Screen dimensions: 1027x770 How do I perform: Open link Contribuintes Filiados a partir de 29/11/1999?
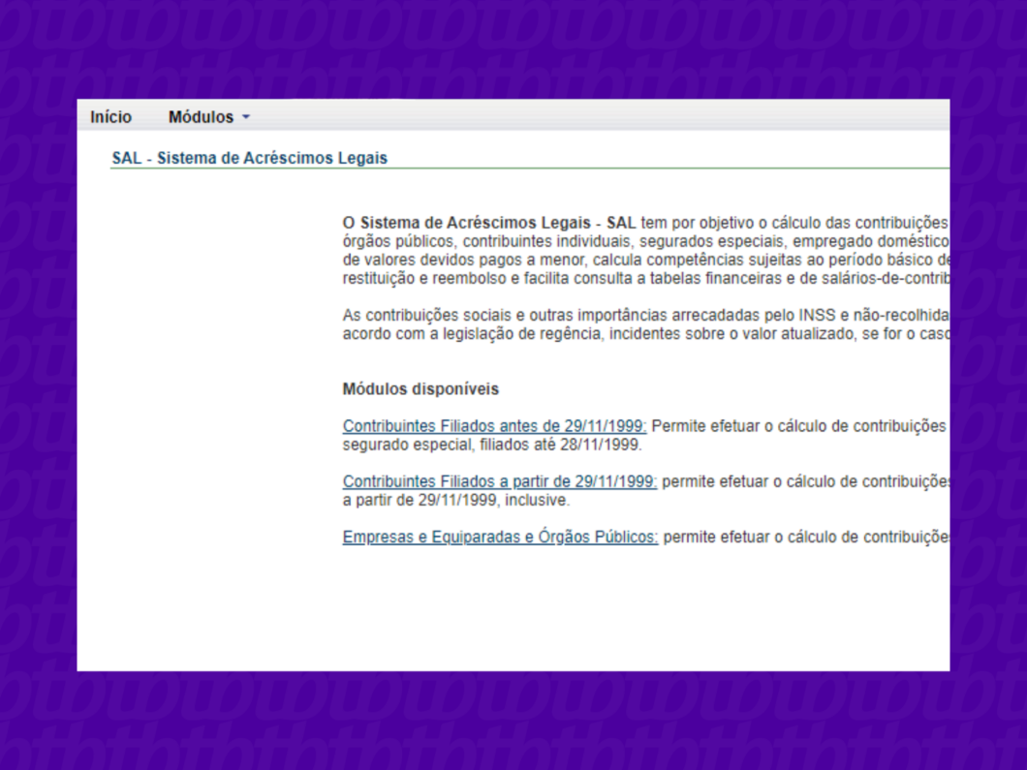pyautogui.click(x=500, y=482)
